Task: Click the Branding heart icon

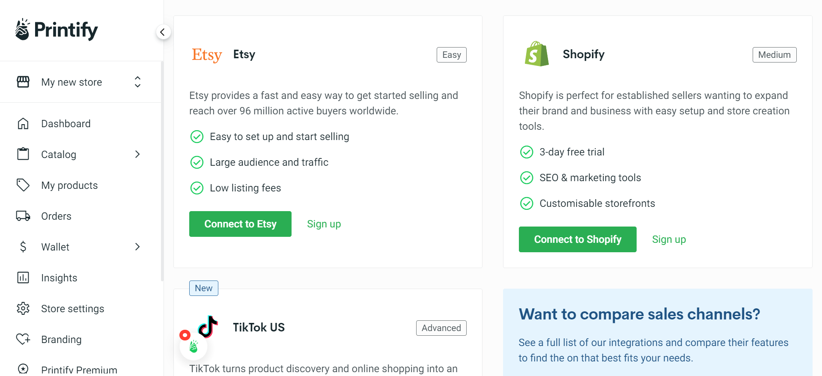Action: 23,340
